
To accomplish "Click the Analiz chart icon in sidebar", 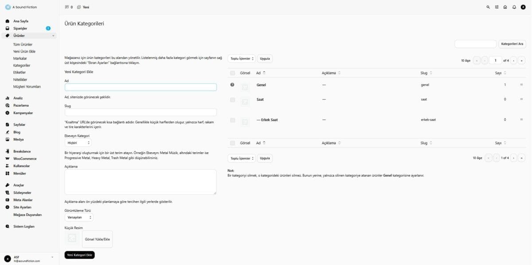I will pyautogui.click(x=8, y=98).
